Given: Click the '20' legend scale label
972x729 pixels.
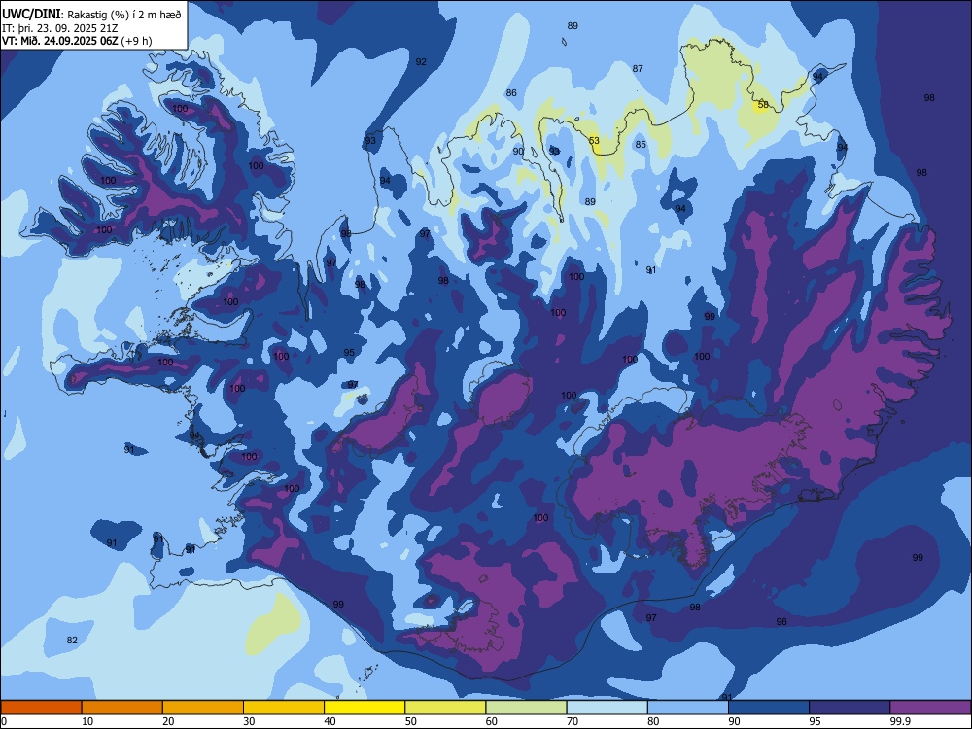Looking at the screenshot, I should 168,721.
